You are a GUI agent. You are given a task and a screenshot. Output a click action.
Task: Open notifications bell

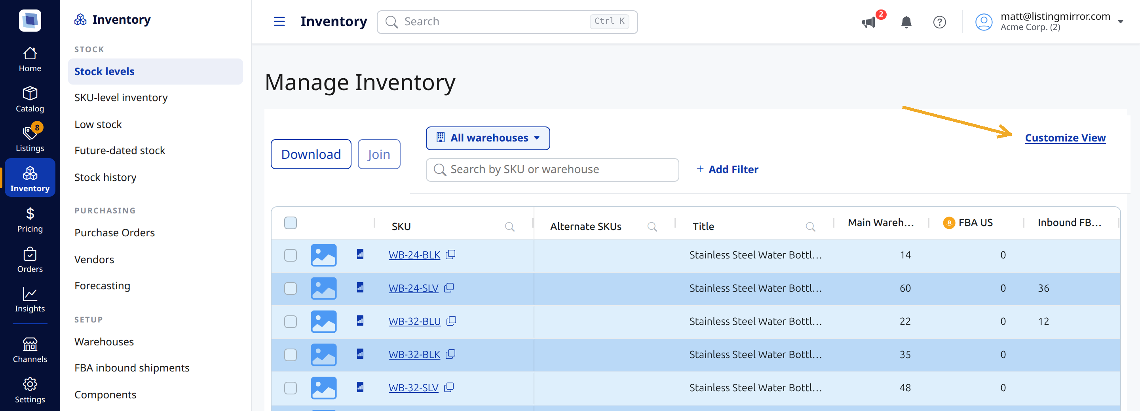pos(906,22)
